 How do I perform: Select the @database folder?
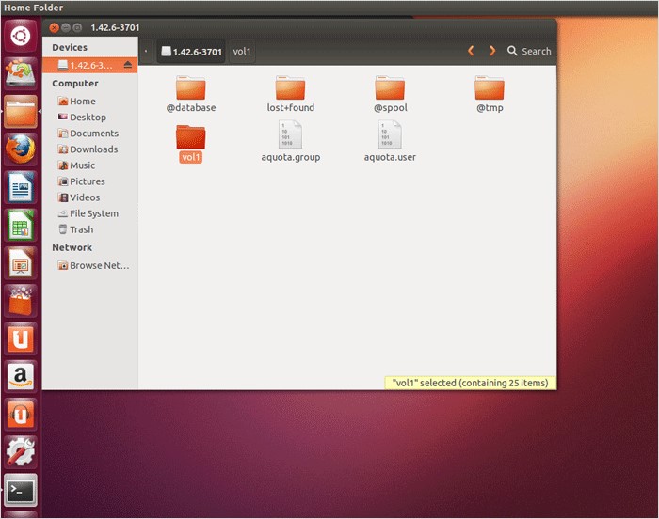point(191,94)
